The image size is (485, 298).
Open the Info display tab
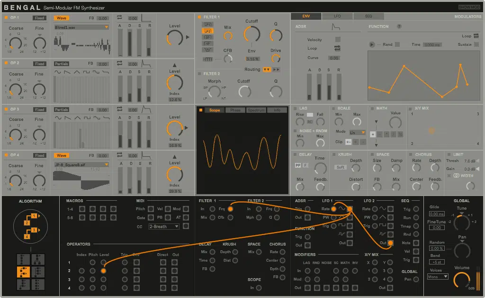tap(277, 110)
